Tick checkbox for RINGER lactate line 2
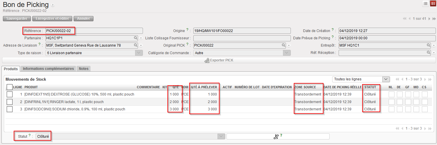437x145 pixels. tap(10, 102)
